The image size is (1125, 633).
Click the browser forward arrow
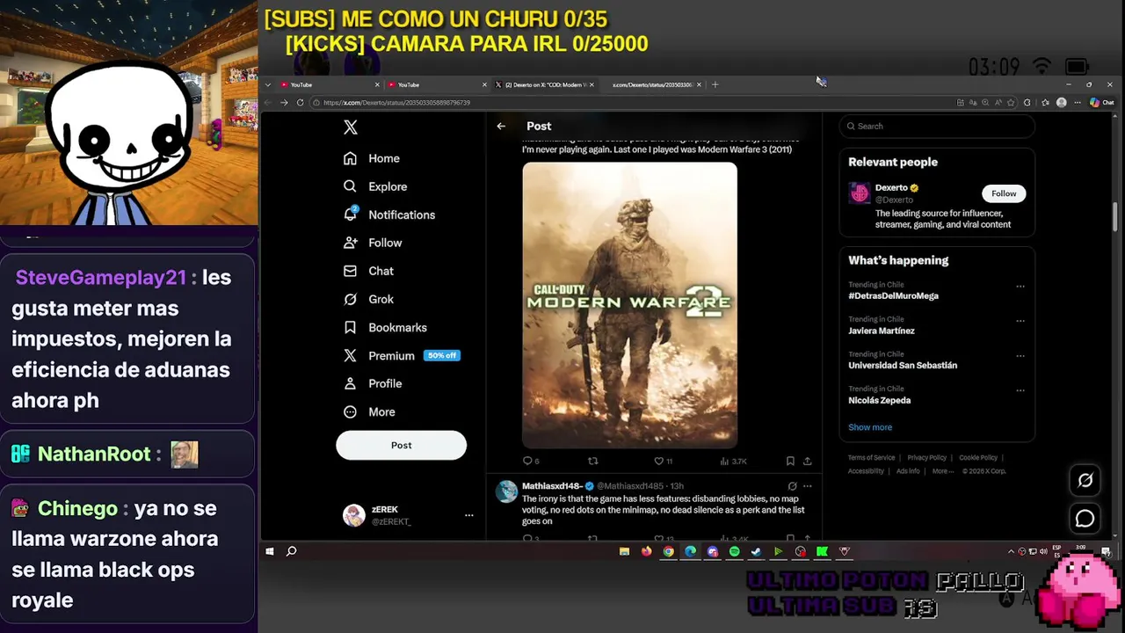coord(284,103)
